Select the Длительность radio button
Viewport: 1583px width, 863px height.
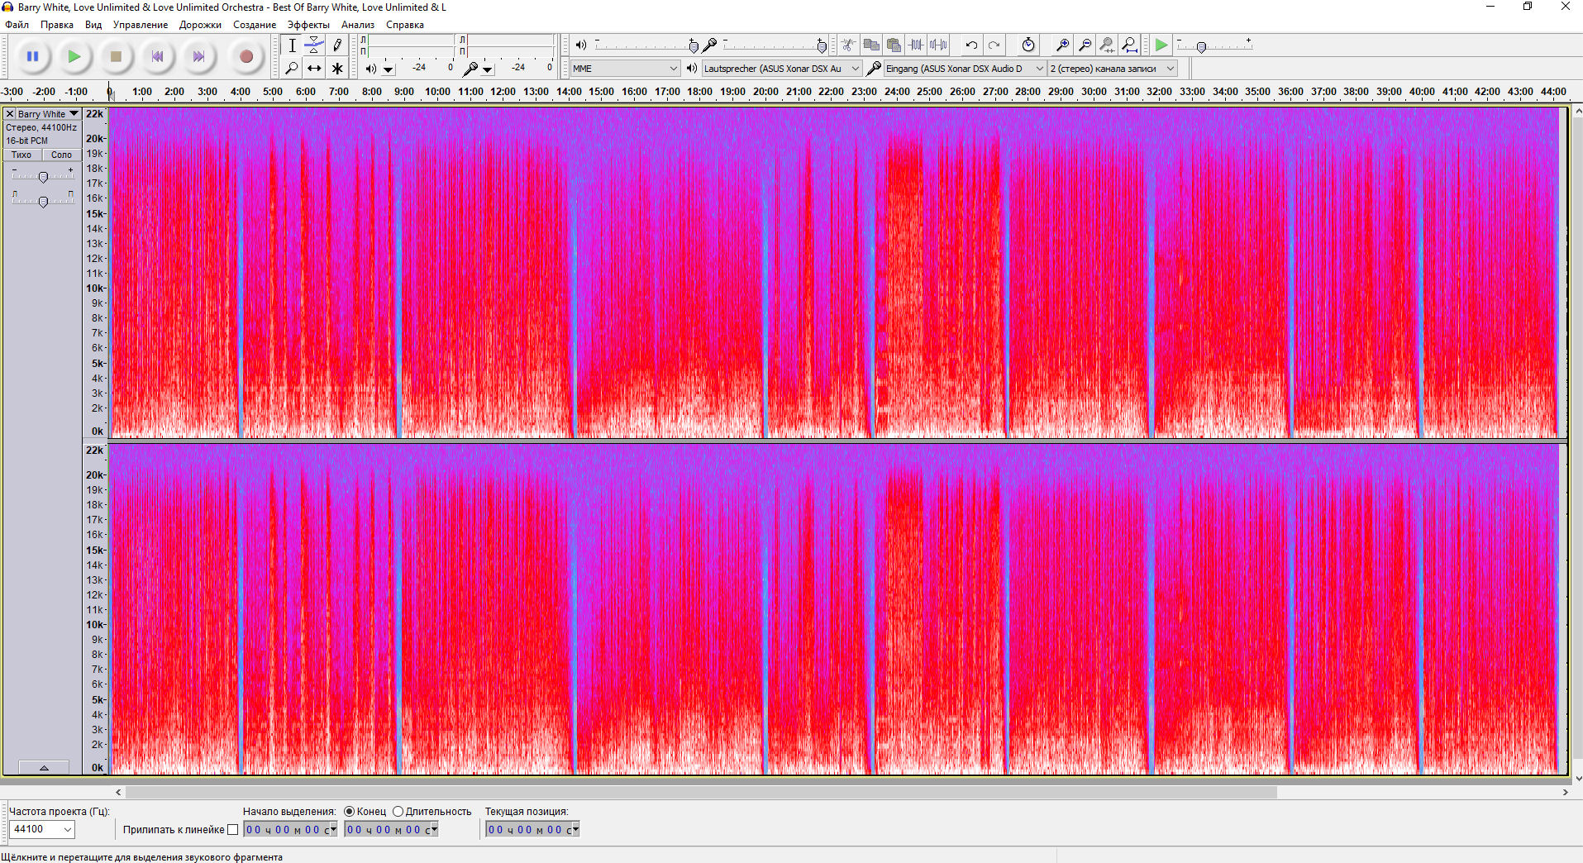click(398, 812)
